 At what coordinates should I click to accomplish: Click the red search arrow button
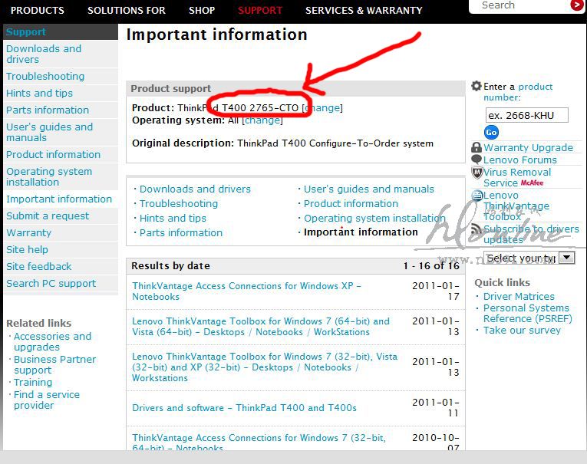coord(577,5)
